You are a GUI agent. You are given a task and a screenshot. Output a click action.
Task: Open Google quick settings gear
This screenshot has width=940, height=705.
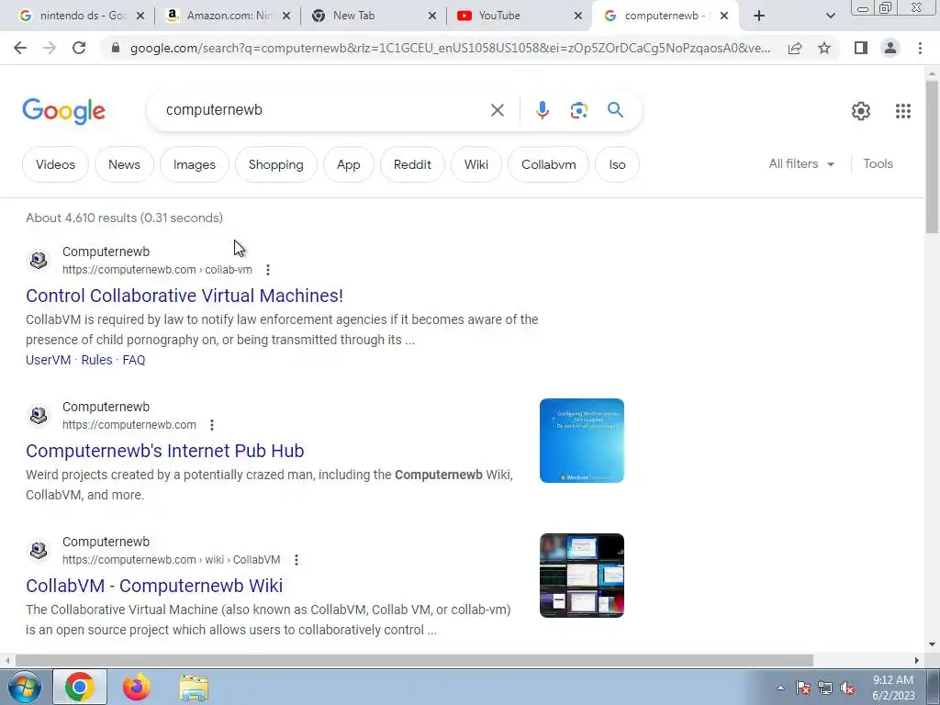click(x=861, y=111)
